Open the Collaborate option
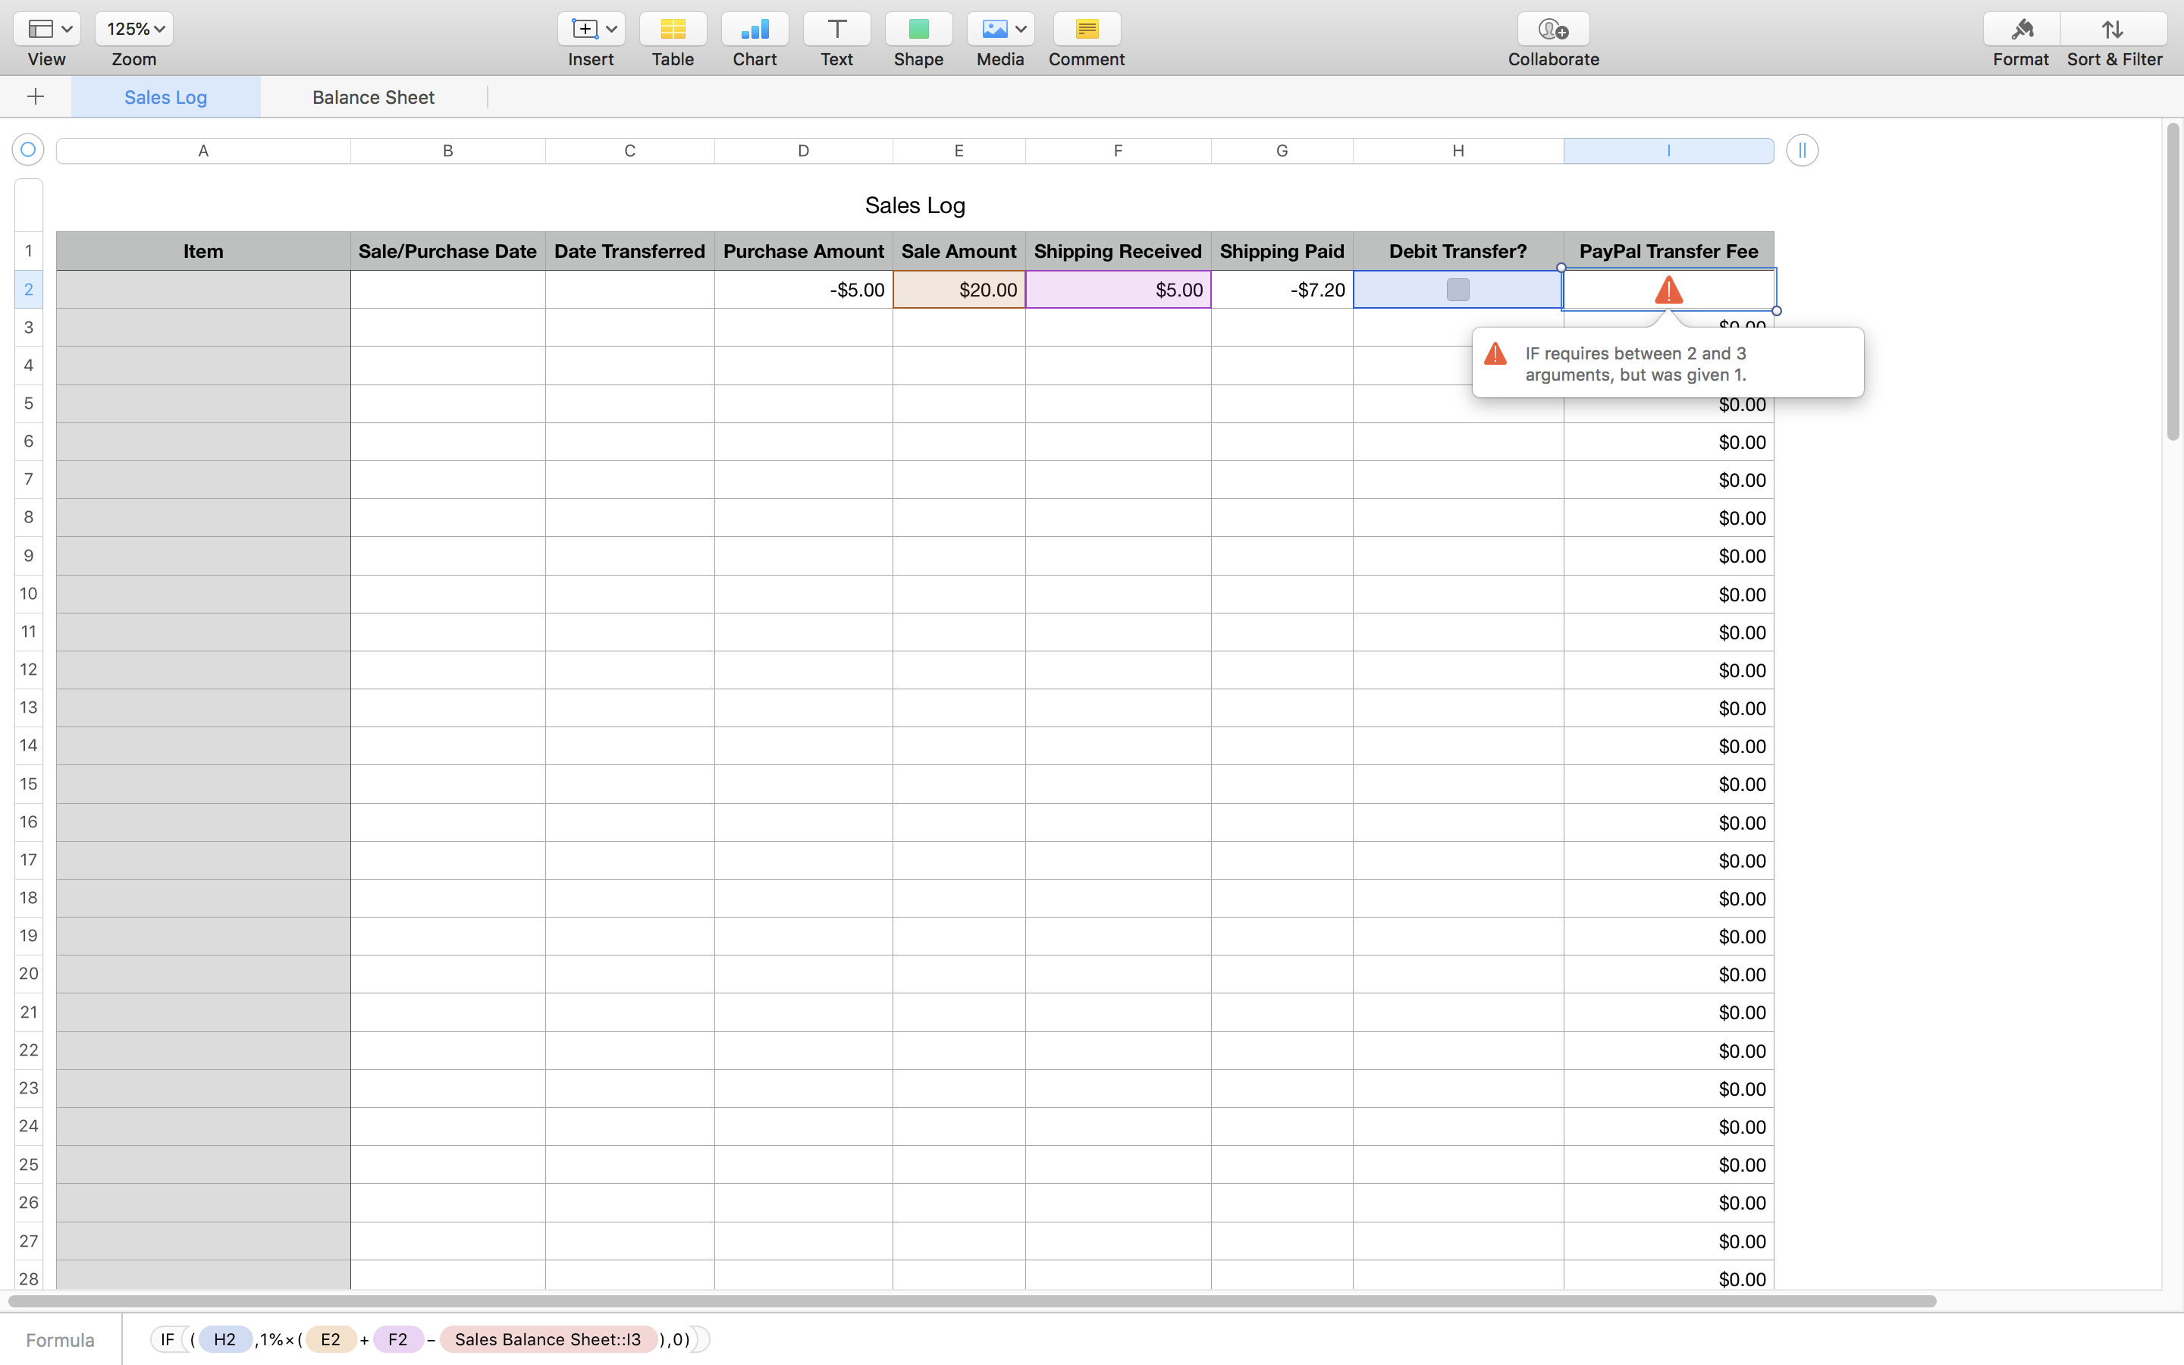 point(1552,30)
